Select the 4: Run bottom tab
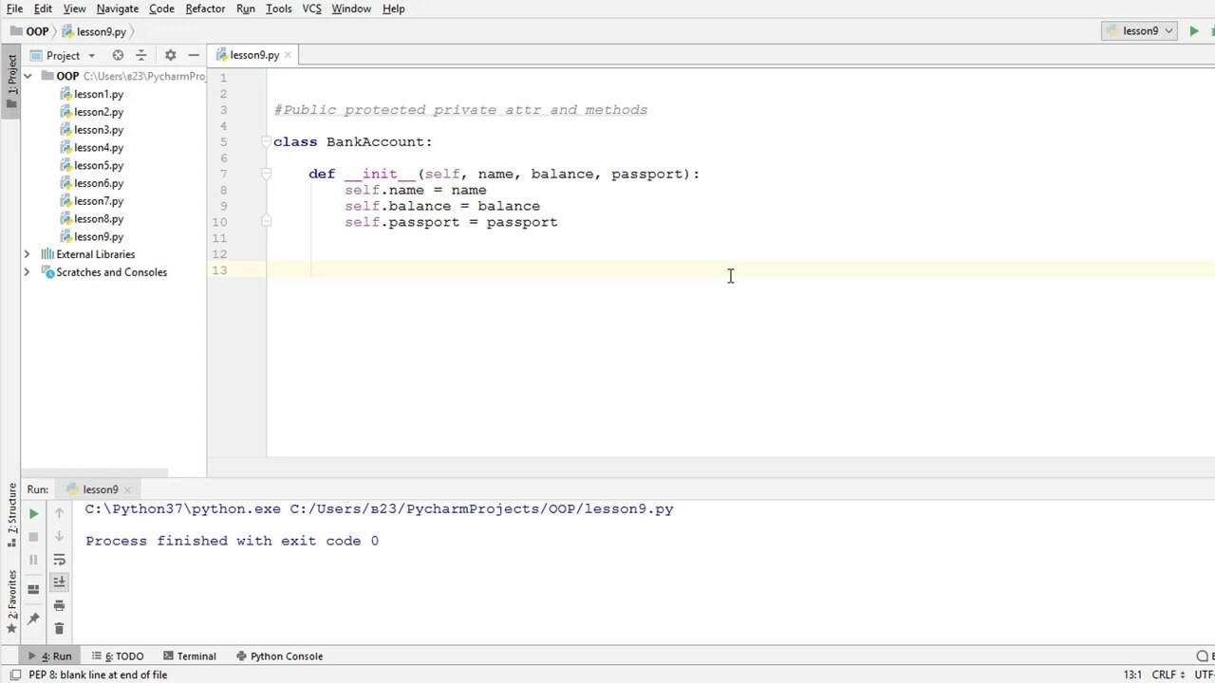Screen dimensions: 1215x683 point(49,655)
